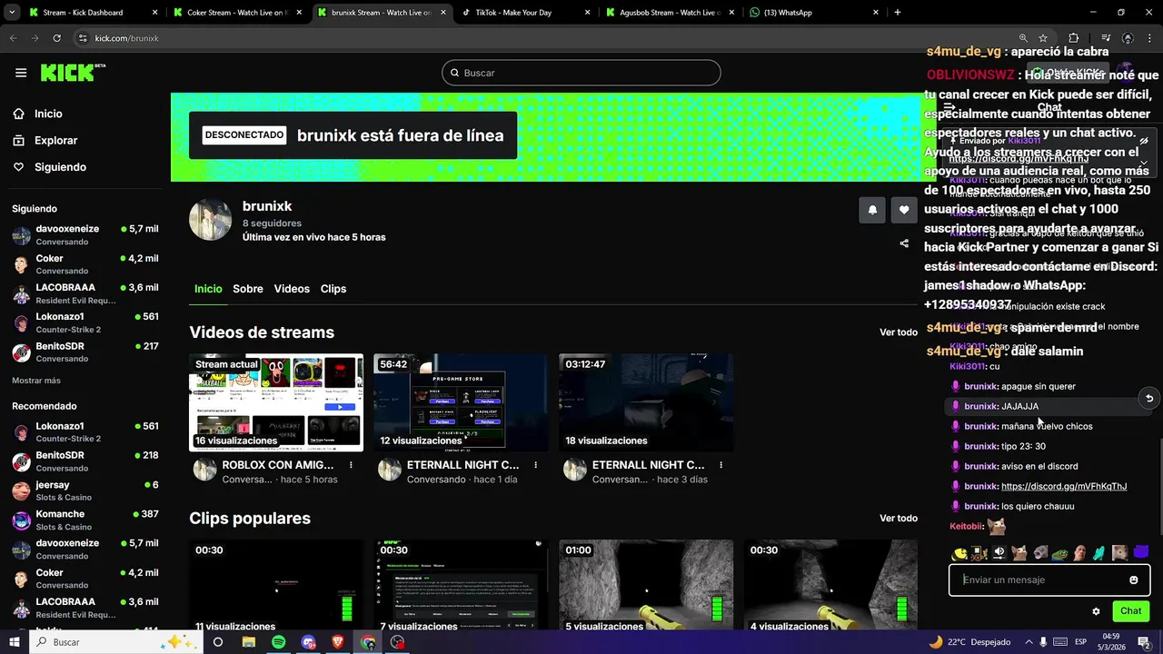Open browser extensions puzzle icon
This screenshot has height=654, width=1163.
(x=1074, y=38)
